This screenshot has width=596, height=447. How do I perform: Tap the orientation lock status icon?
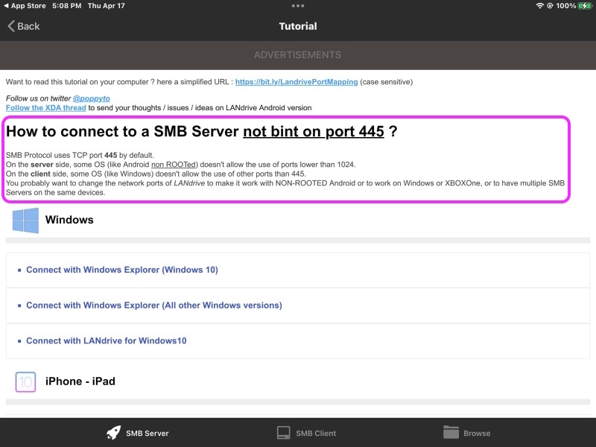tap(550, 6)
